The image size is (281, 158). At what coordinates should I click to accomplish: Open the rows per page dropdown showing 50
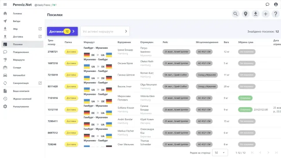[220, 153]
